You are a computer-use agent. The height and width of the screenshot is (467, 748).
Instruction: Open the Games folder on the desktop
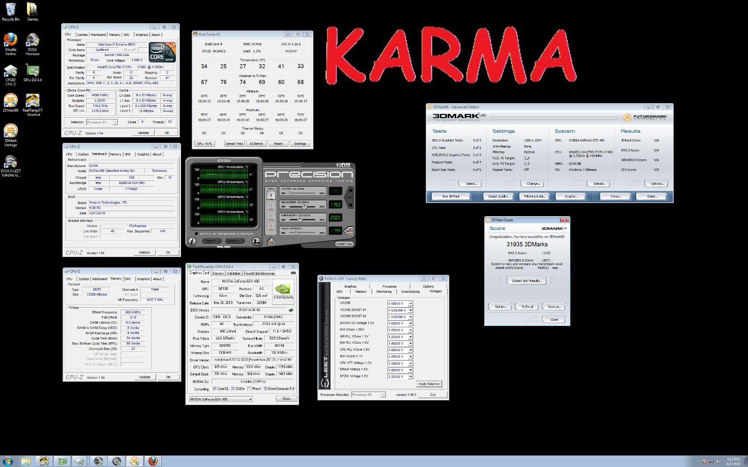coord(32,12)
